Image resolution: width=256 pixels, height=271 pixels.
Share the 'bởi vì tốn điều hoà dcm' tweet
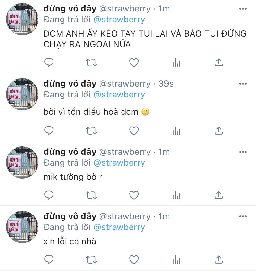pyautogui.click(x=219, y=131)
